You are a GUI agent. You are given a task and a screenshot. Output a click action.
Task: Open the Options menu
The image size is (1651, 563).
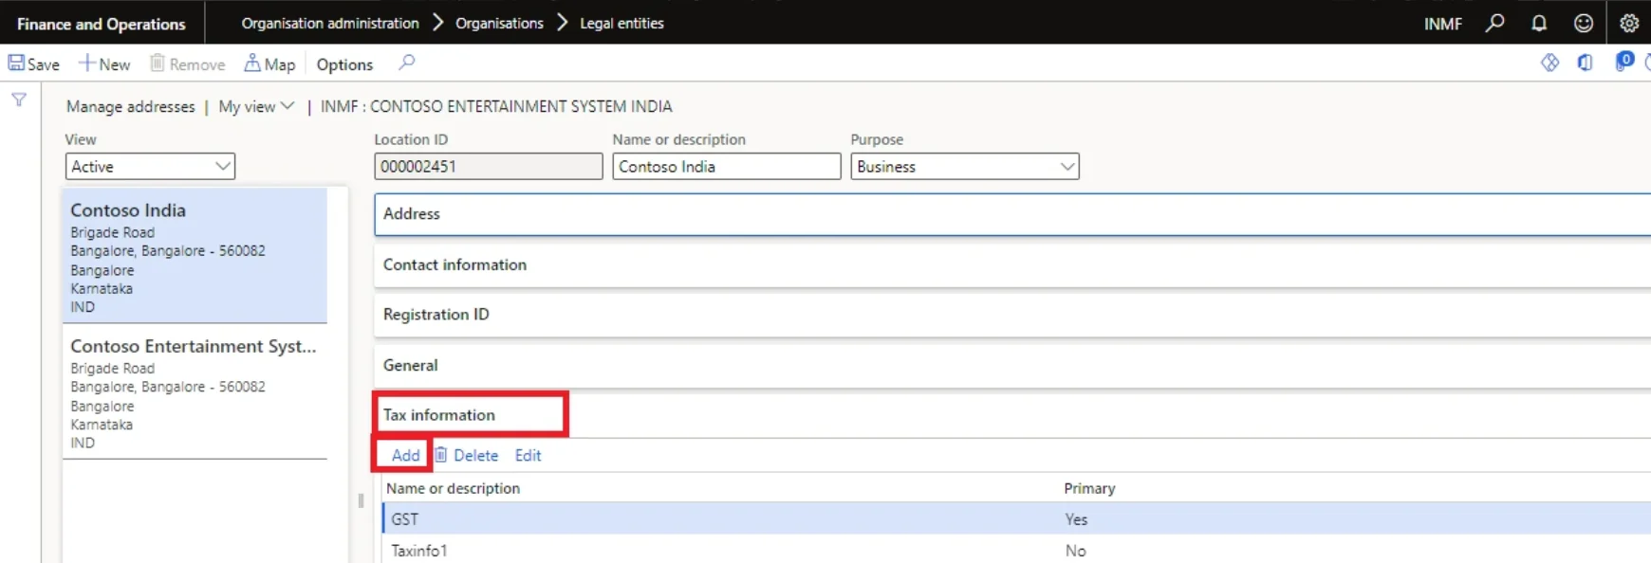(344, 64)
